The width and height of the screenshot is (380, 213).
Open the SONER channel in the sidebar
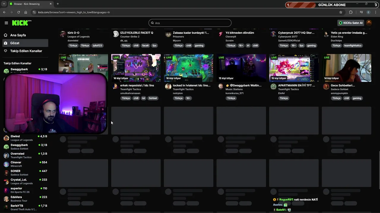pyautogui.click(x=25, y=173)
